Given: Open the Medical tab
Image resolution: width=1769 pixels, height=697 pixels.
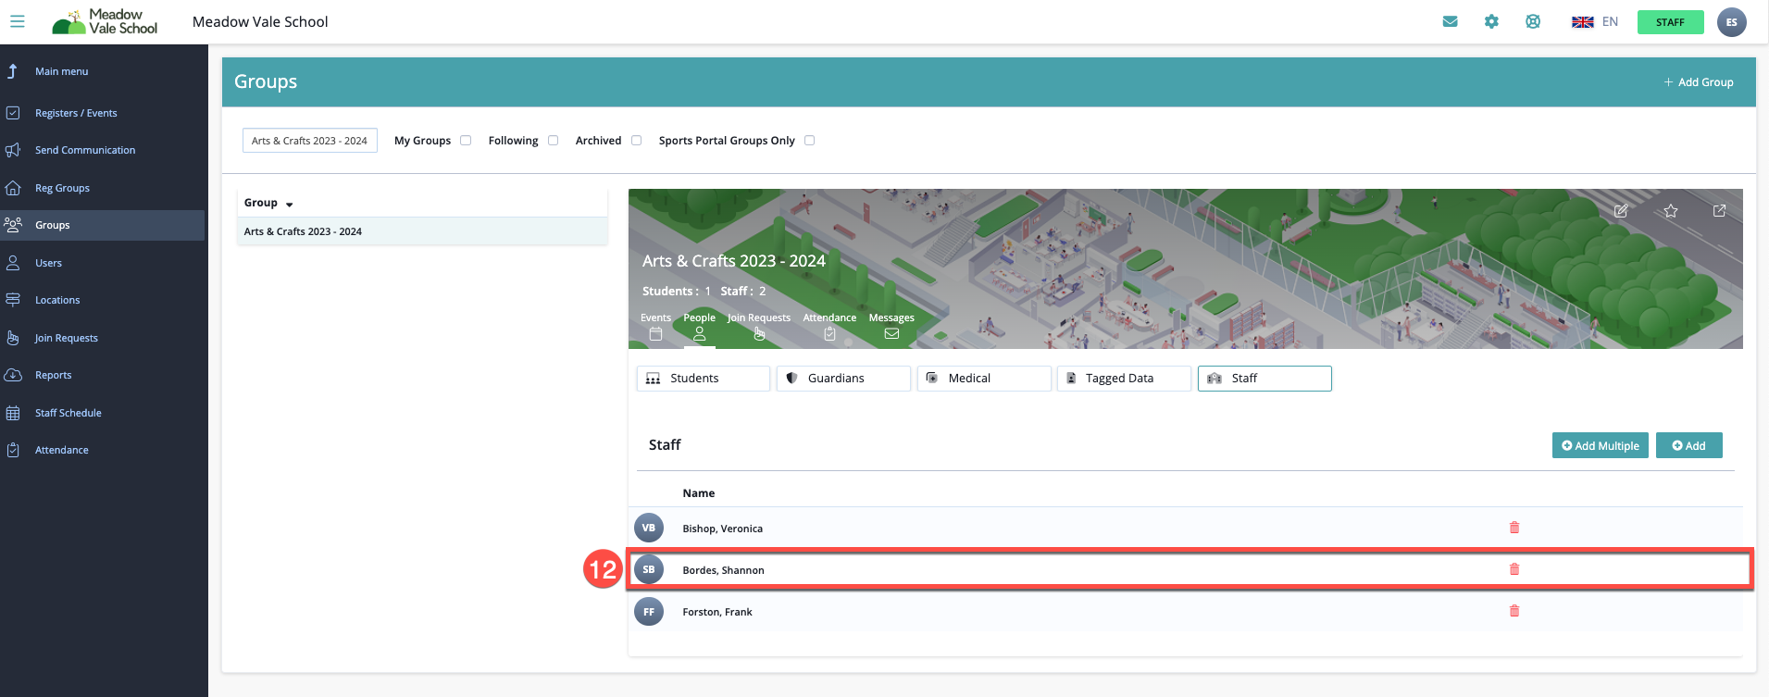Looking at the screenshot, I should coord(983,379).
